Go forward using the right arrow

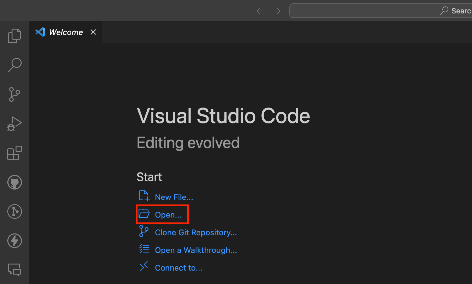coord(277,11)
